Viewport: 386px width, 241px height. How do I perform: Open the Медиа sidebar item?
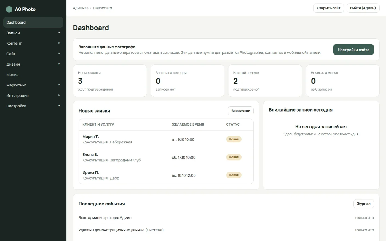click(x=33, y=75)
